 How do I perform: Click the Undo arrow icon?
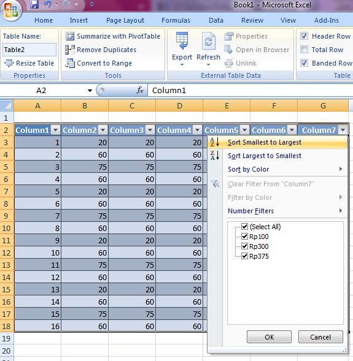coord(47,4)
